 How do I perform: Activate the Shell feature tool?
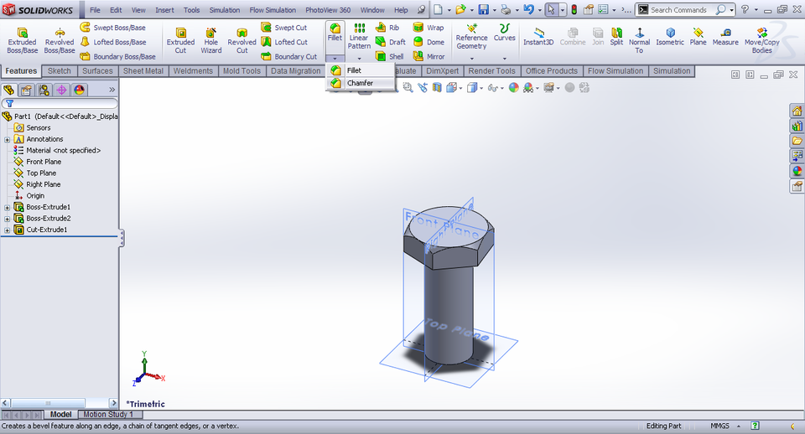point(389,57)
